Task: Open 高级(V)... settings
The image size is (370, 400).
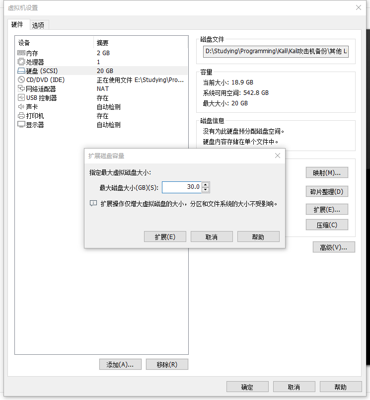Action: (334, 247)
